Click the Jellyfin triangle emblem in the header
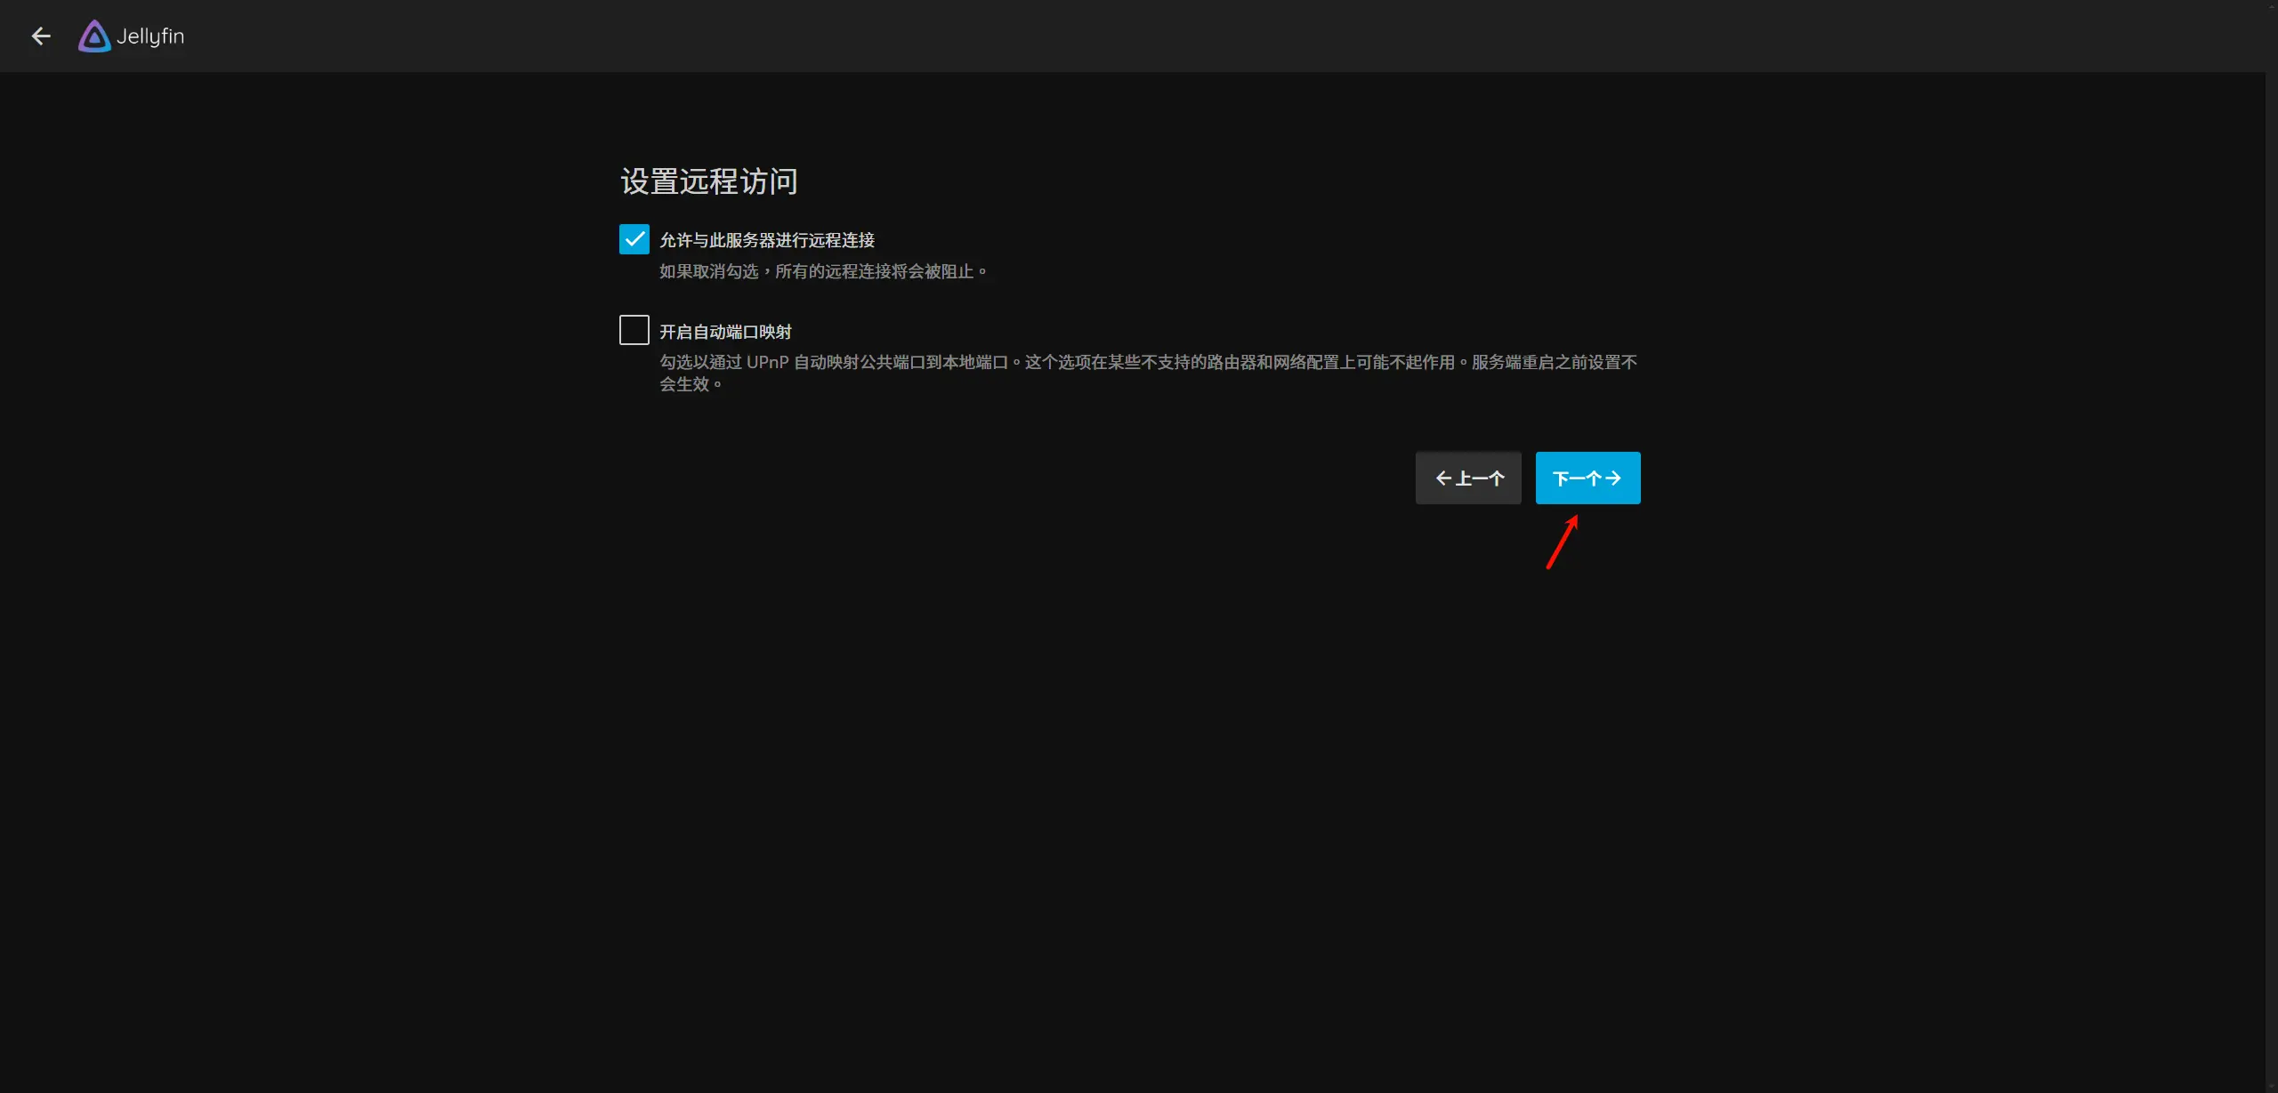This screenshot has width=2278, height=1093. [93, 36]
